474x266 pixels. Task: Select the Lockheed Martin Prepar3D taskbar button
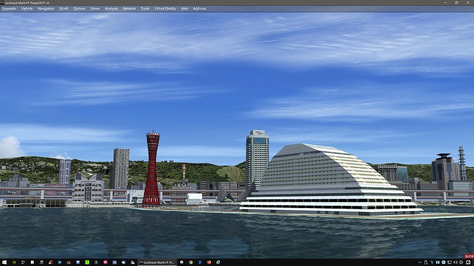(x=157, y=262)
